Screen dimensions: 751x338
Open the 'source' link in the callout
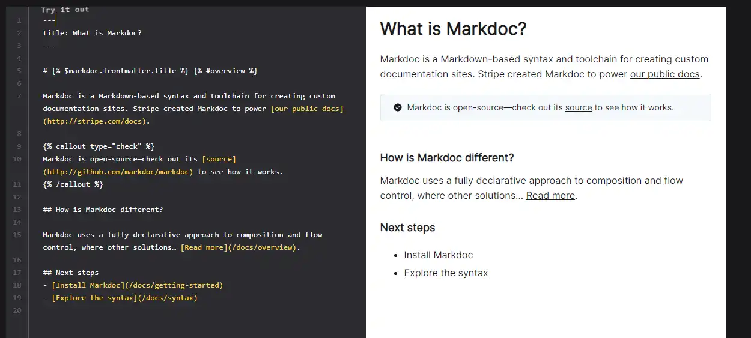tap(579, 107)
